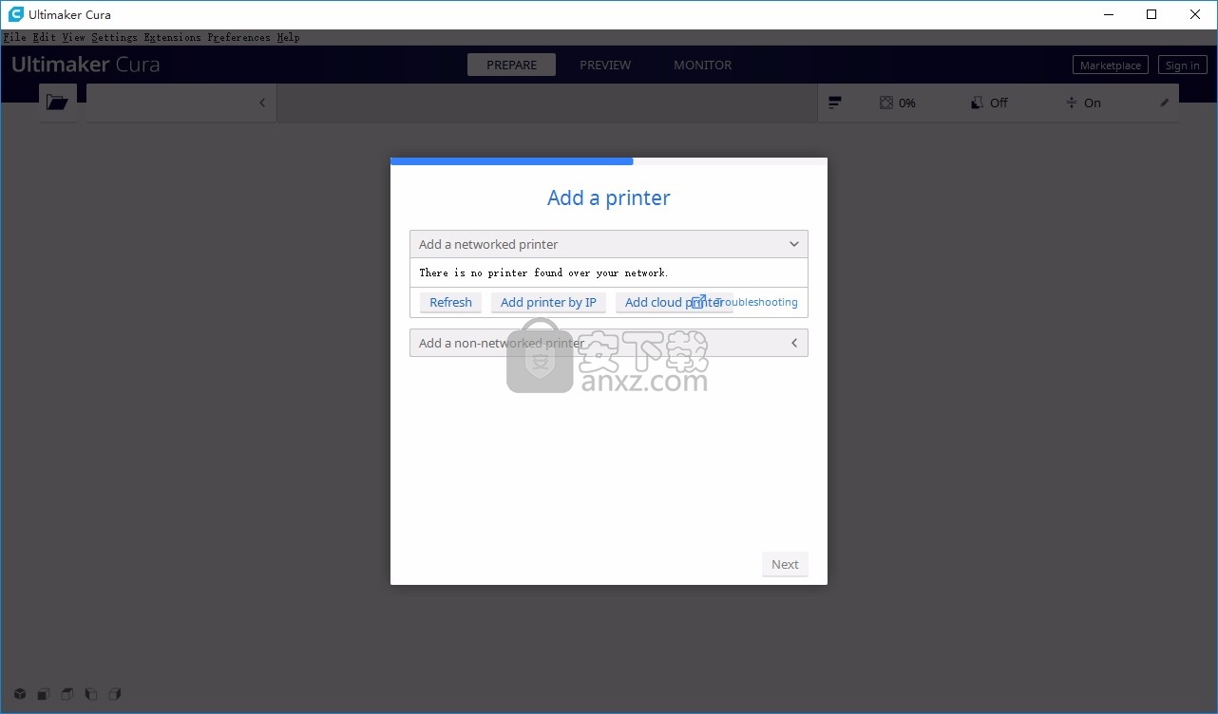The image size is (1218, 714).
Task: Switch to top view cube icon
Action: [x=67, y=694]
